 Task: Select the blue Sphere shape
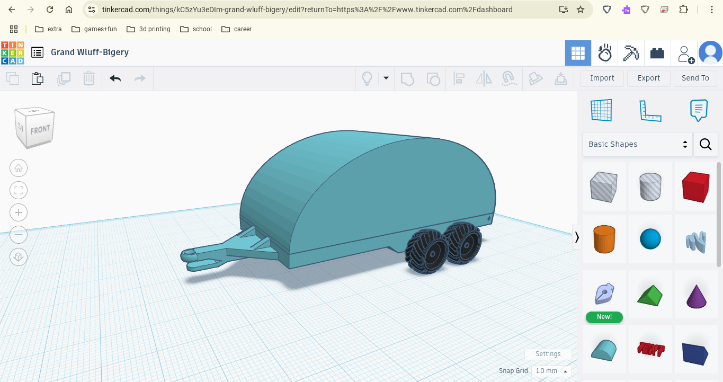click(650, 239)
